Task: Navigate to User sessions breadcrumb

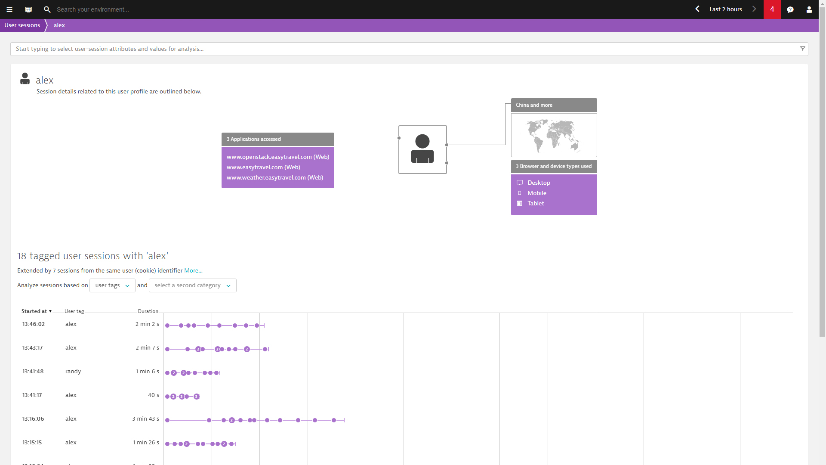Action: click(22, 25)
